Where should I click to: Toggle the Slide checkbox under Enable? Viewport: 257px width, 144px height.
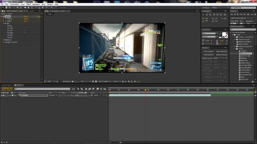(25, 35)
